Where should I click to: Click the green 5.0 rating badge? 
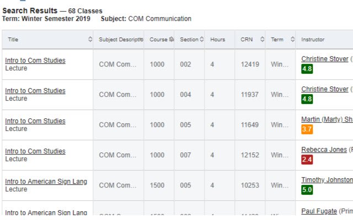pyautogui.click(x=307, y=190)
